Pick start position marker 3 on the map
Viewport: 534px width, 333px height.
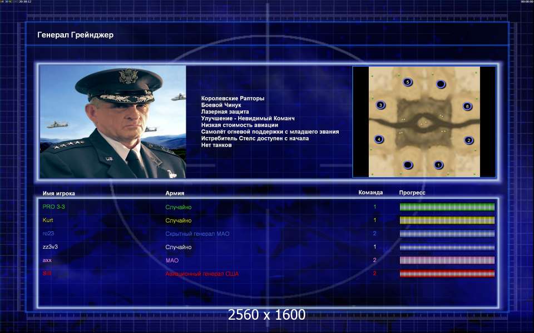coord(380,105)
